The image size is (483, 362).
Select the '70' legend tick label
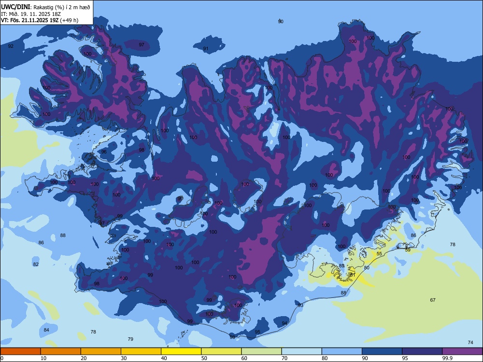[284, 358]
